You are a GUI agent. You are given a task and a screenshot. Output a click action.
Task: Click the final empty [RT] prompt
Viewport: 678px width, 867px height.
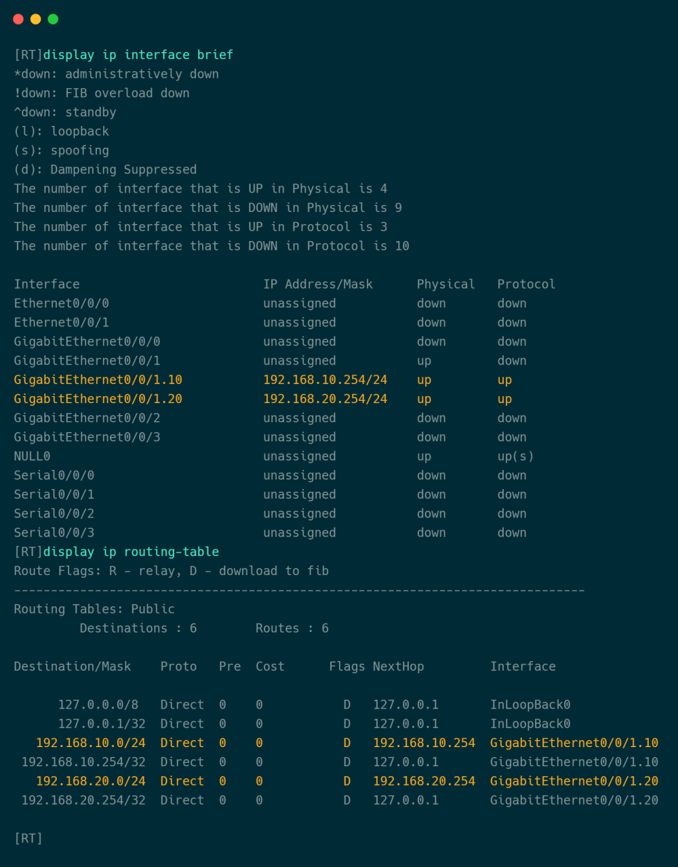click(x=28, y=839)
